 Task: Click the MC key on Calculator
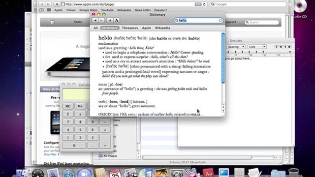coord(68,106)
